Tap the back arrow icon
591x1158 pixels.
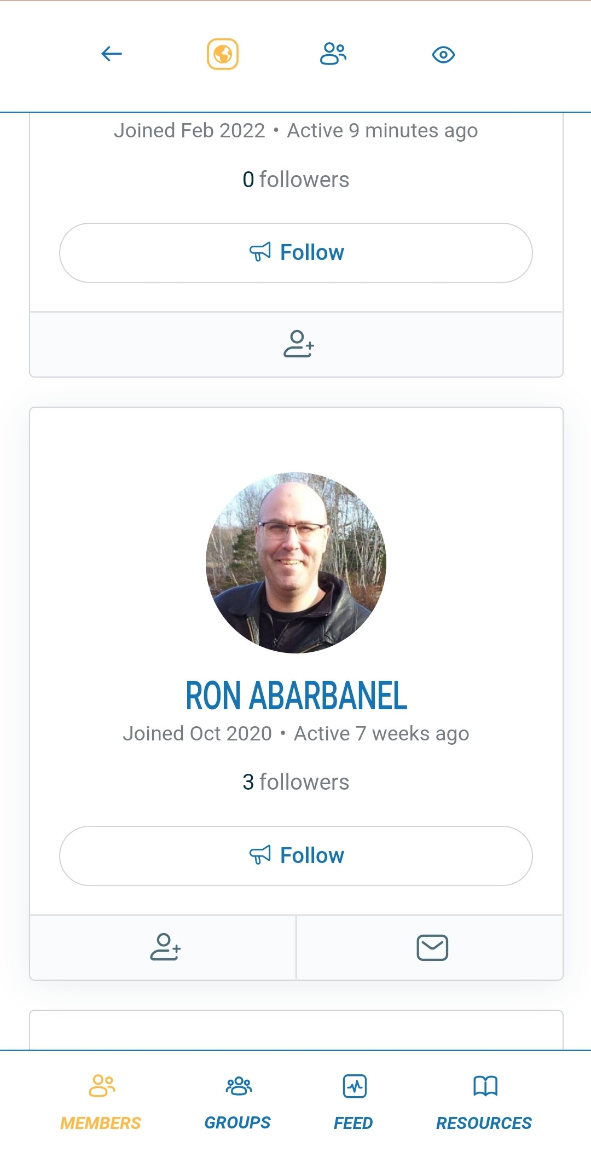click(x=112, y=54)
